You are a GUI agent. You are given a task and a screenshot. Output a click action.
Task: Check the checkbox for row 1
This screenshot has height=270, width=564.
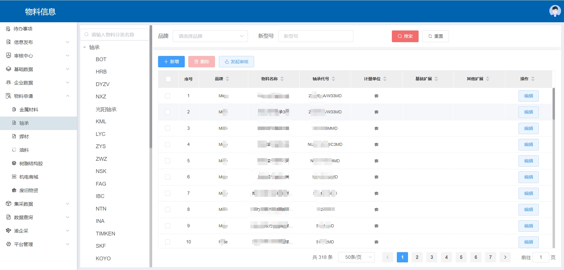(x=167, y=96)
